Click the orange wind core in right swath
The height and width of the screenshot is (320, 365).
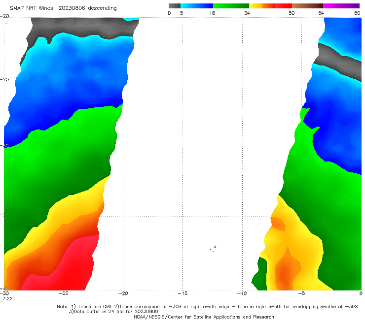[x=285, y=271]
